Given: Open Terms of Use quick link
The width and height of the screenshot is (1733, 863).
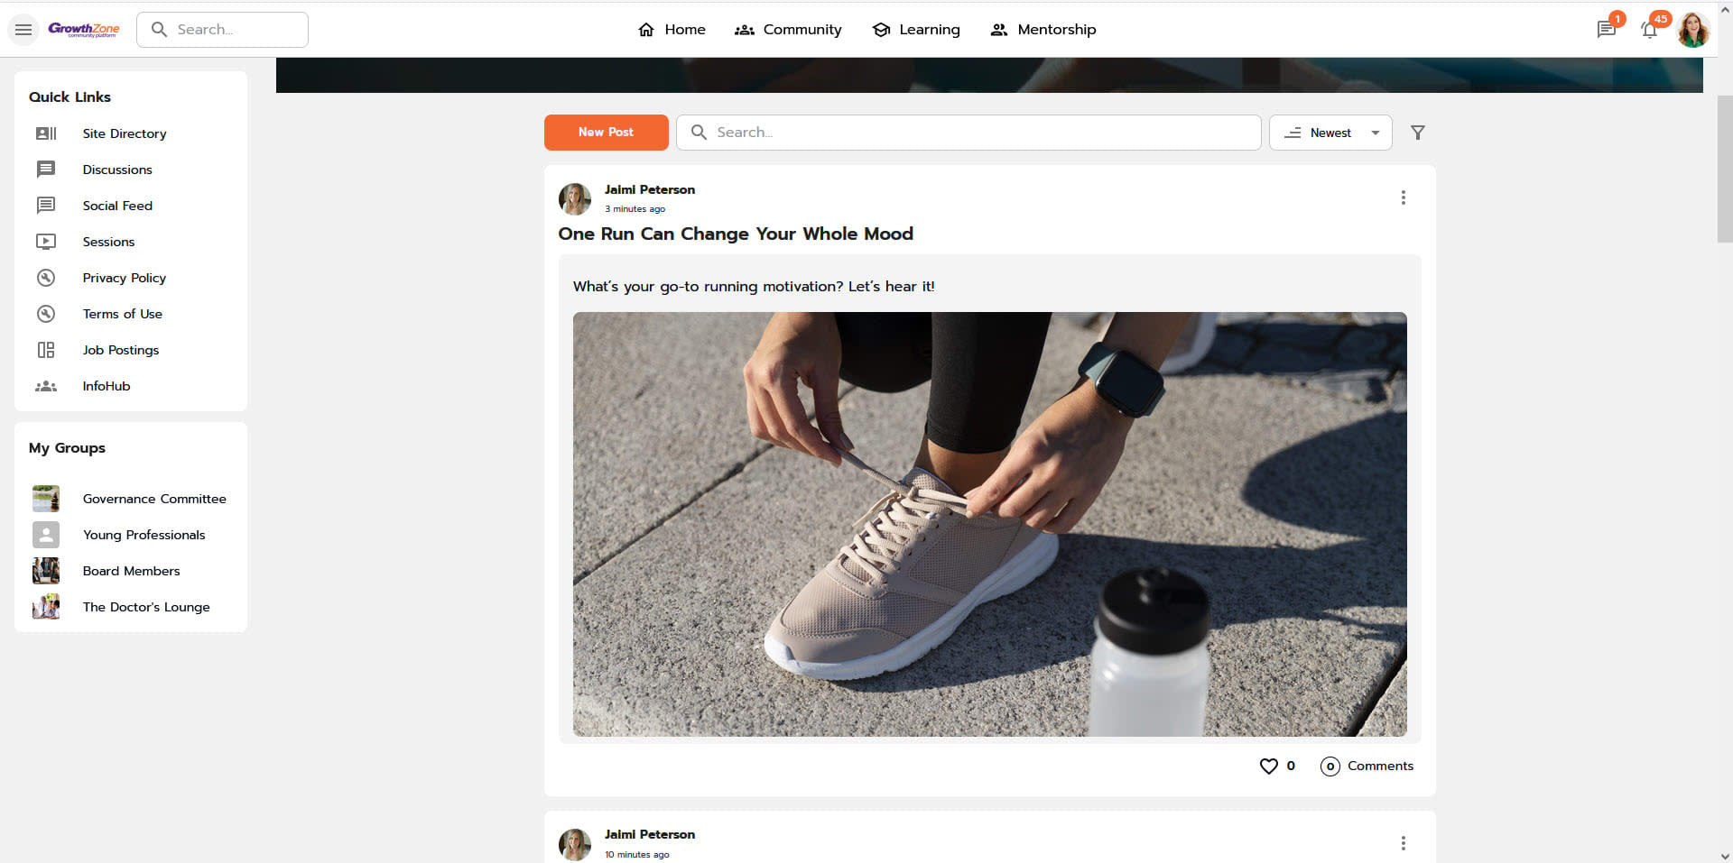Looking at the screenshot, I should [x=123, y=314].
